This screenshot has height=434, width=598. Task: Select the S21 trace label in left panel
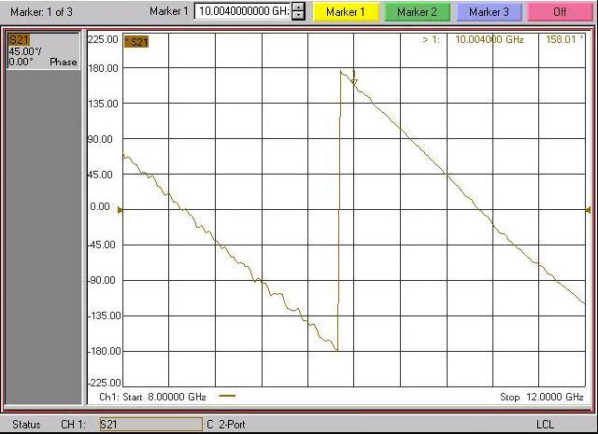(19, 39)
